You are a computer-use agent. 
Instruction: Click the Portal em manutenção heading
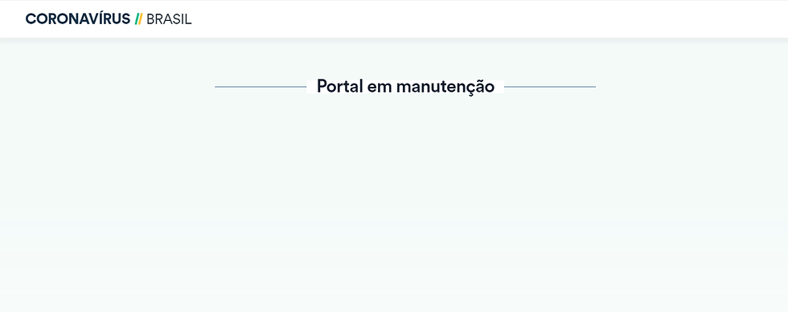tap(405, 86)
